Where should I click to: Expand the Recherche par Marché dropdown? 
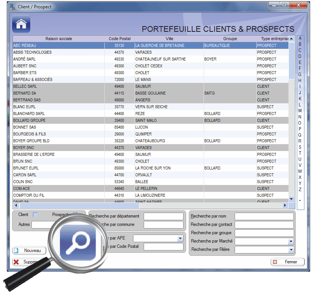(291, 241)
